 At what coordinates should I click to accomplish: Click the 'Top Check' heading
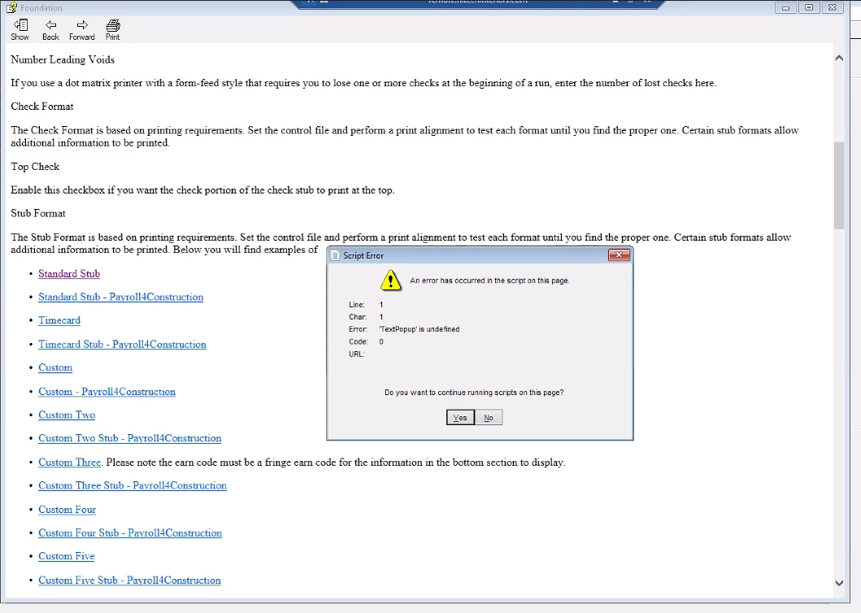click(35, 167)
